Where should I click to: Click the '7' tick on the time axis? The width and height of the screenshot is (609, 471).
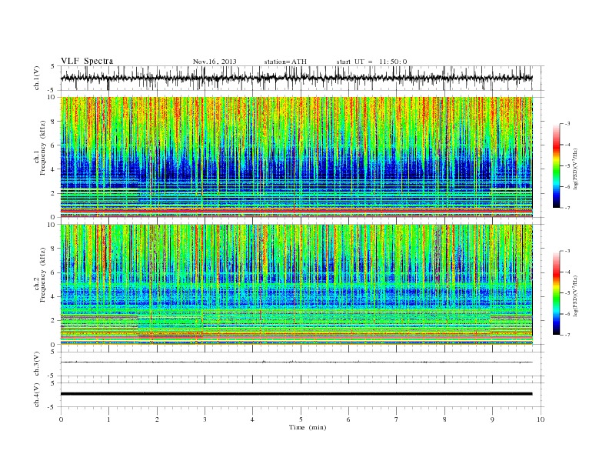tap(396, 419)
